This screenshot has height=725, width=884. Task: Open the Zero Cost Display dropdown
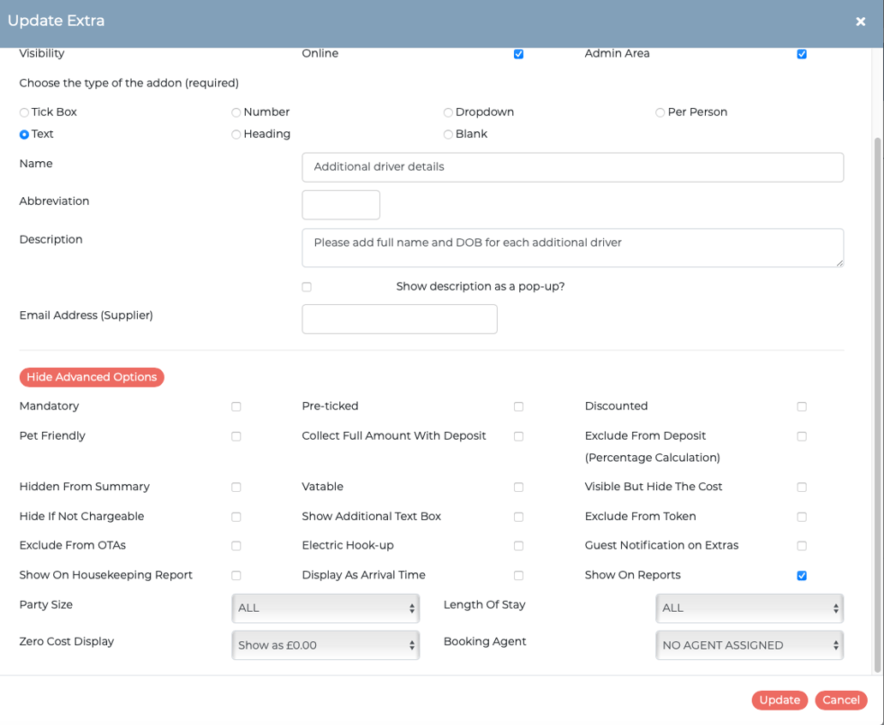(x=326, y=645)
